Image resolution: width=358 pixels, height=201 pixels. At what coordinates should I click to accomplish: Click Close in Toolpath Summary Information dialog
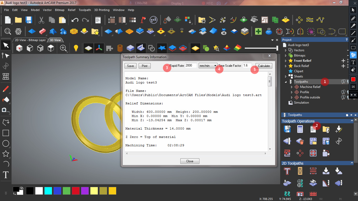click(x=190, y=161)
